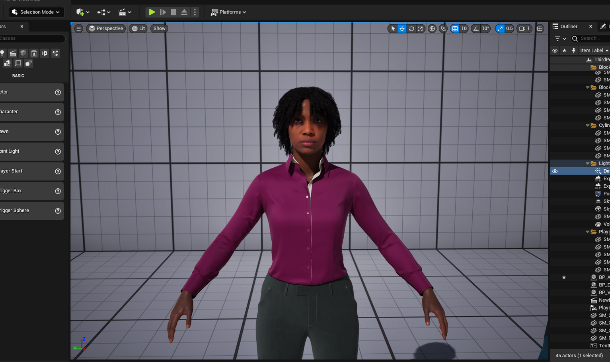Start Play In Editor with the green play button
This screenshot has height=362, width=610.
tap(152, 12)
